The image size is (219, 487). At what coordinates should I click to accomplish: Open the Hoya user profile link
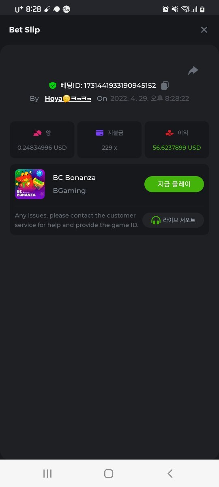pyautogui.click(x=68, y=99)
